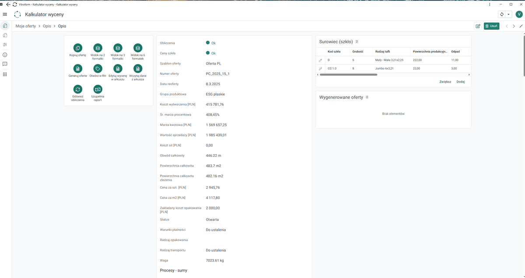The image size is (525, 278).
Task: Open the dropdown arrow beside sync button
Action: (509, 14)
